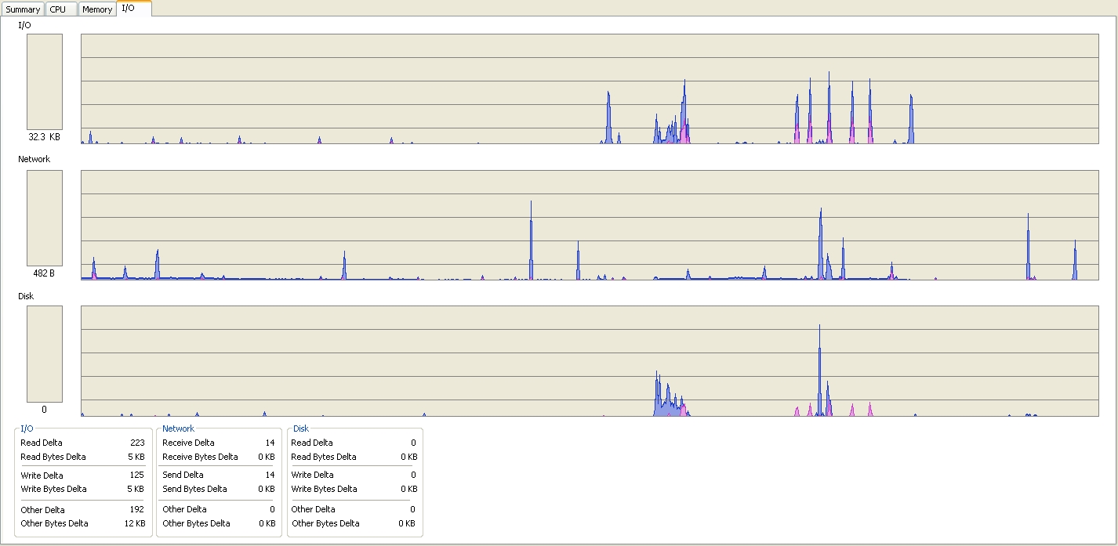Click the Send Bytes Delta label
The image size is (1118, 546).
coord(194,489)
